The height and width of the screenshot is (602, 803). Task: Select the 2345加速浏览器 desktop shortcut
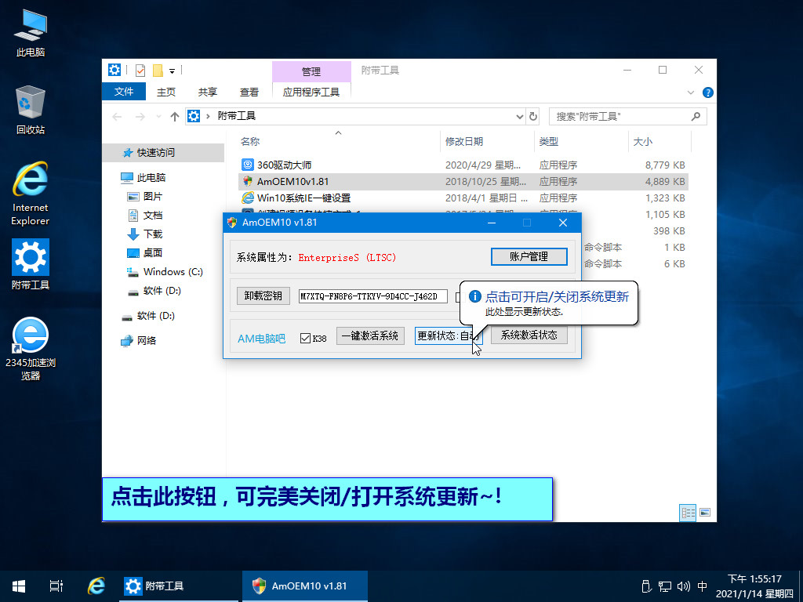(31, 349)
